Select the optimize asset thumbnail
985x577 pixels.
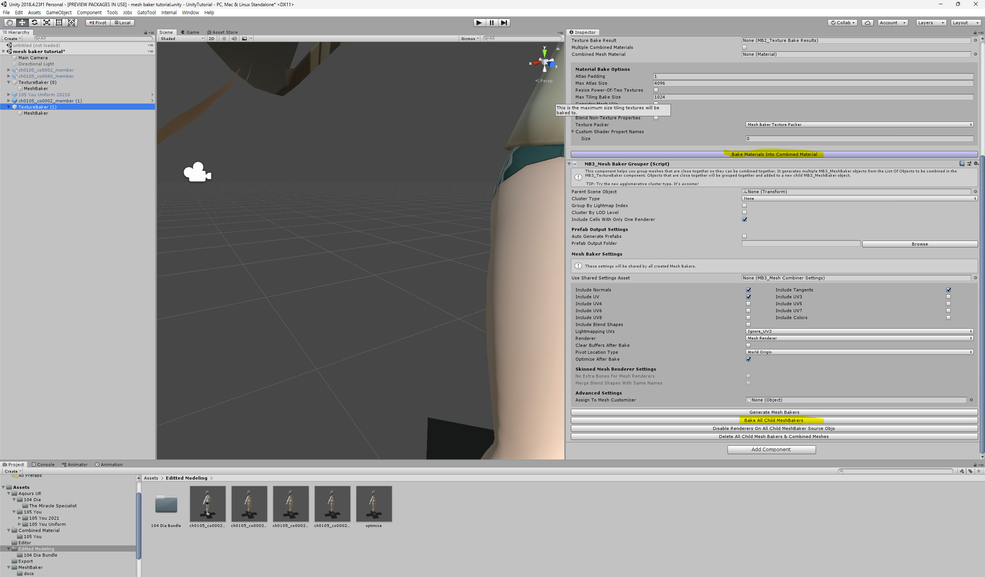click(374, 503)
